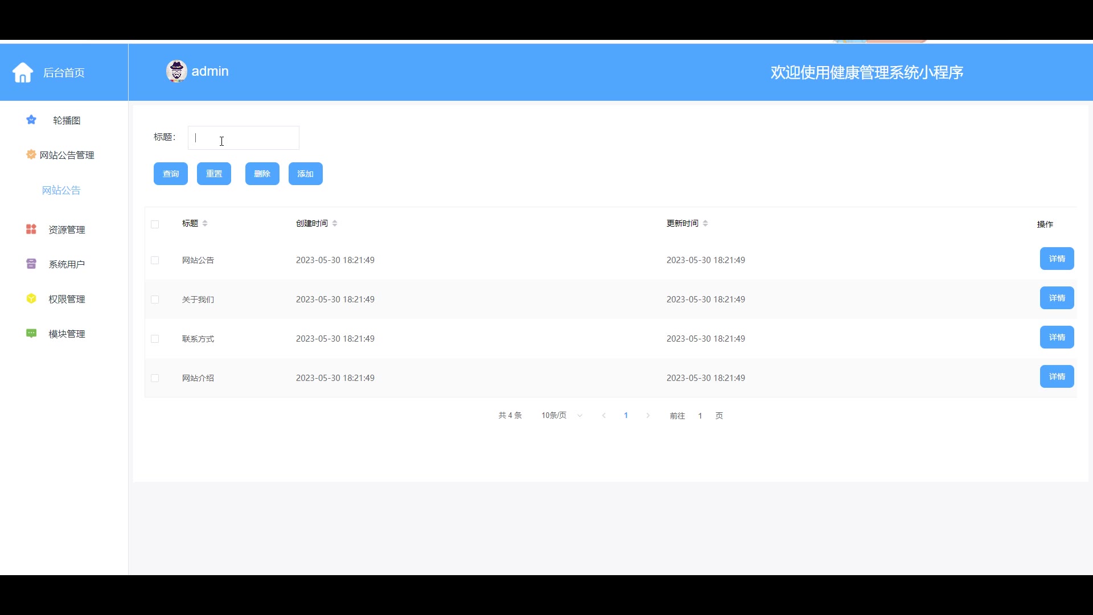The image size is (1093, 615).
Task: Click the purple icon for 系统用户
Action: coord(31,264)
